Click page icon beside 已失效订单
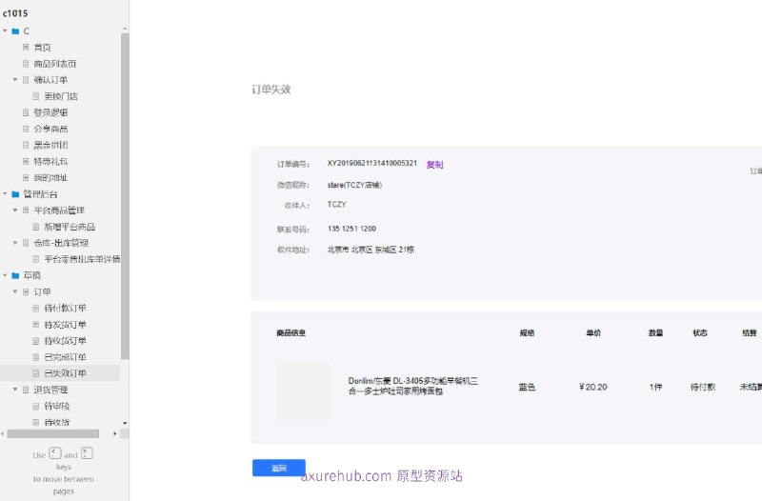762x501 pixels. click(x=35, y=373)
